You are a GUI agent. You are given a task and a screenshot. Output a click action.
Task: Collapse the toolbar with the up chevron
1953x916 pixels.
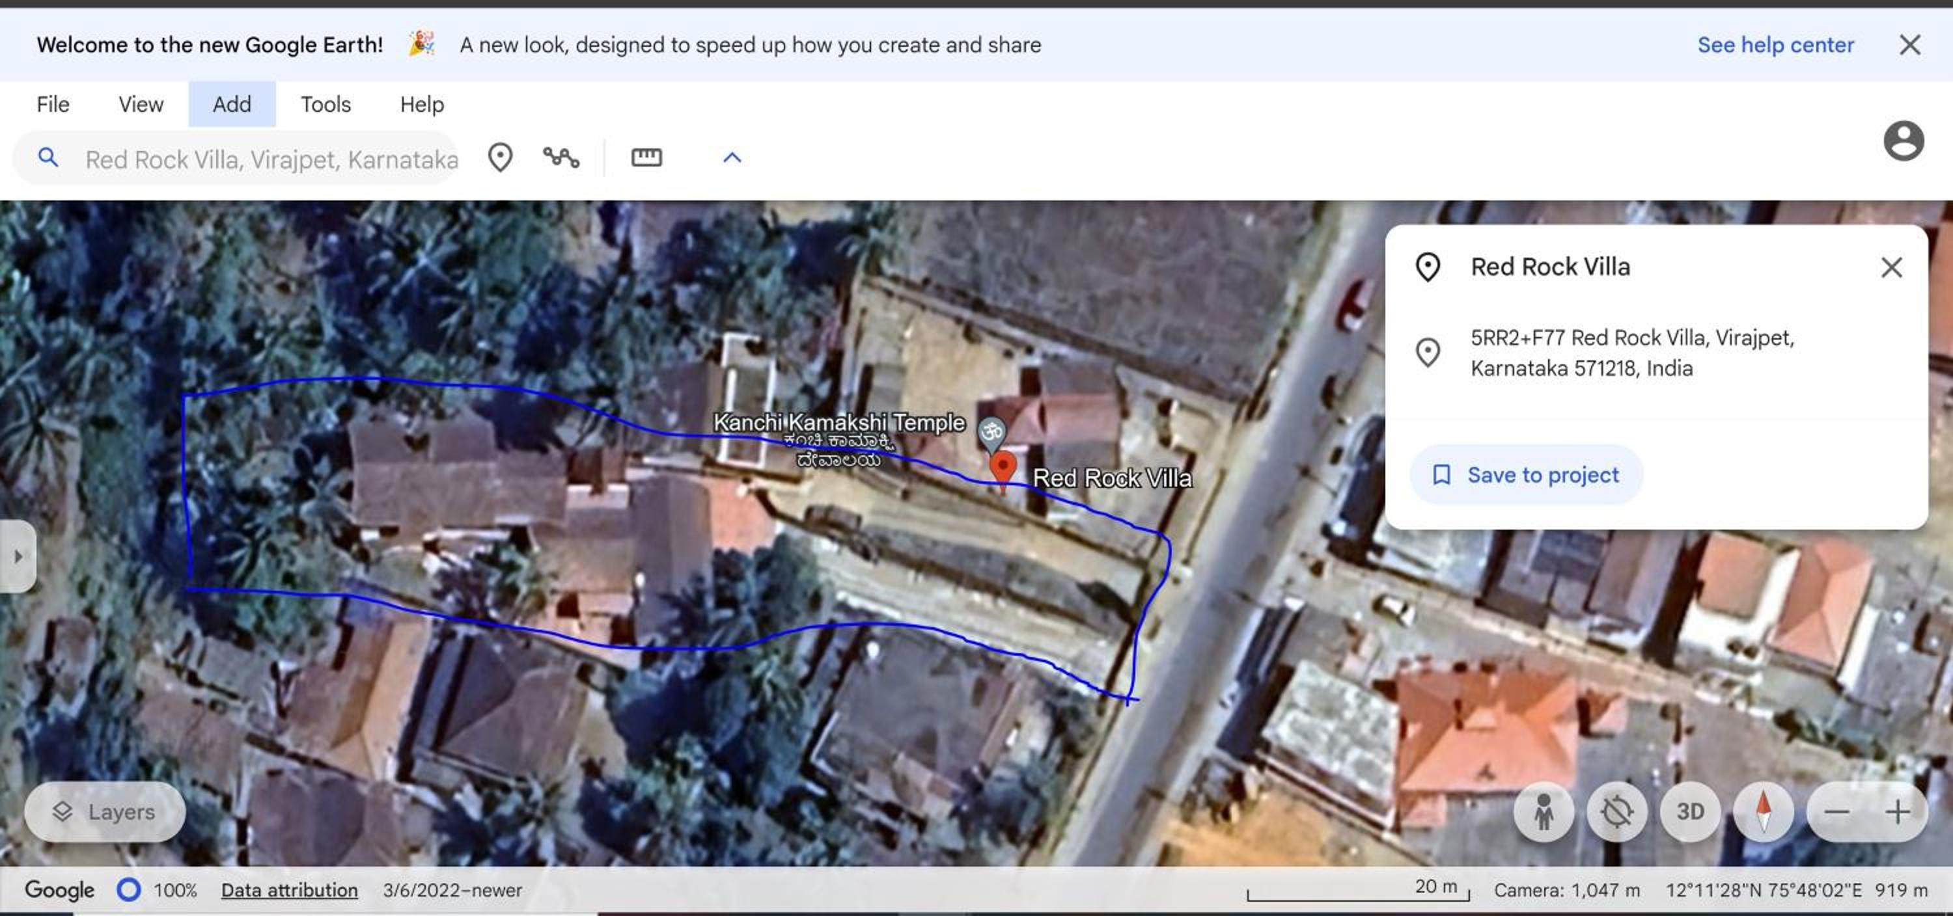click(732, 157)
